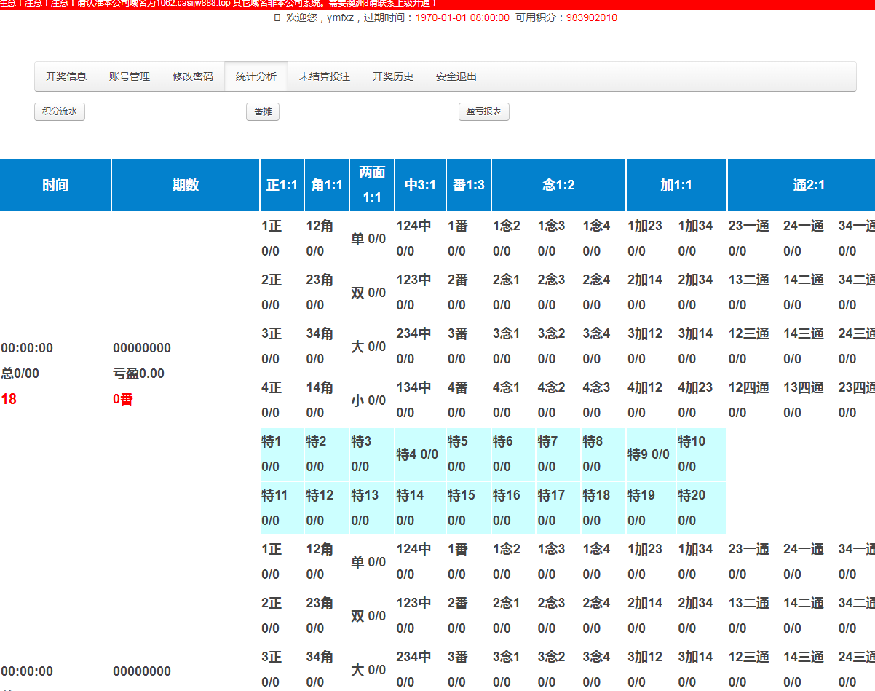Image resolution: width=875 pixels, height=691 pixels.
Task: Click the 期数 column header
Action: click(186, 185)
